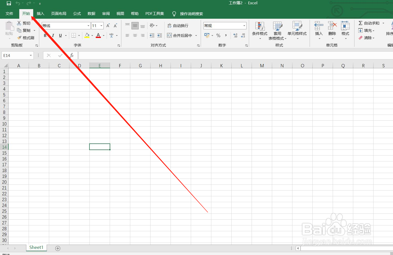The width and height of the screenshot is (393, 255).
Task: Click the Save icon in the quick access toolbar
Action: click(9, 3)
